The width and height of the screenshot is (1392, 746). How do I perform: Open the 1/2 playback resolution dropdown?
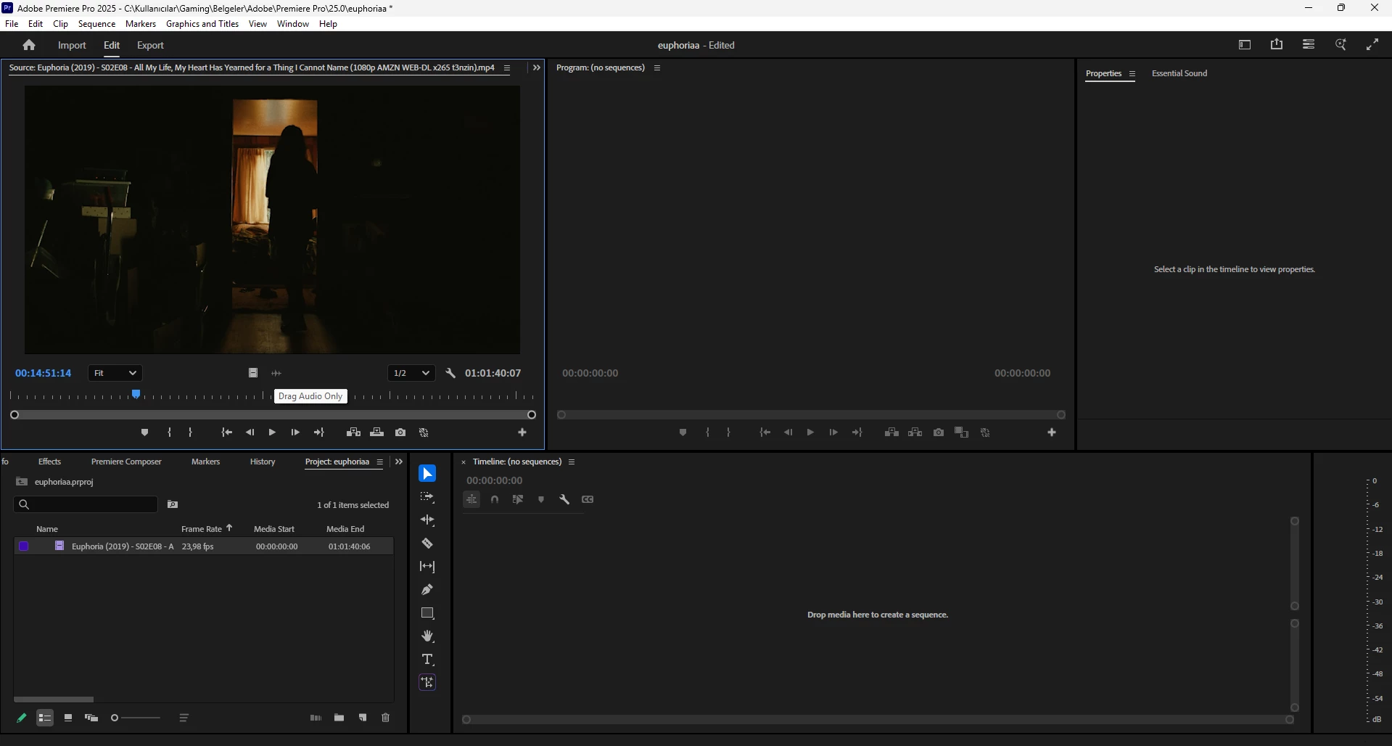[411, 373]
